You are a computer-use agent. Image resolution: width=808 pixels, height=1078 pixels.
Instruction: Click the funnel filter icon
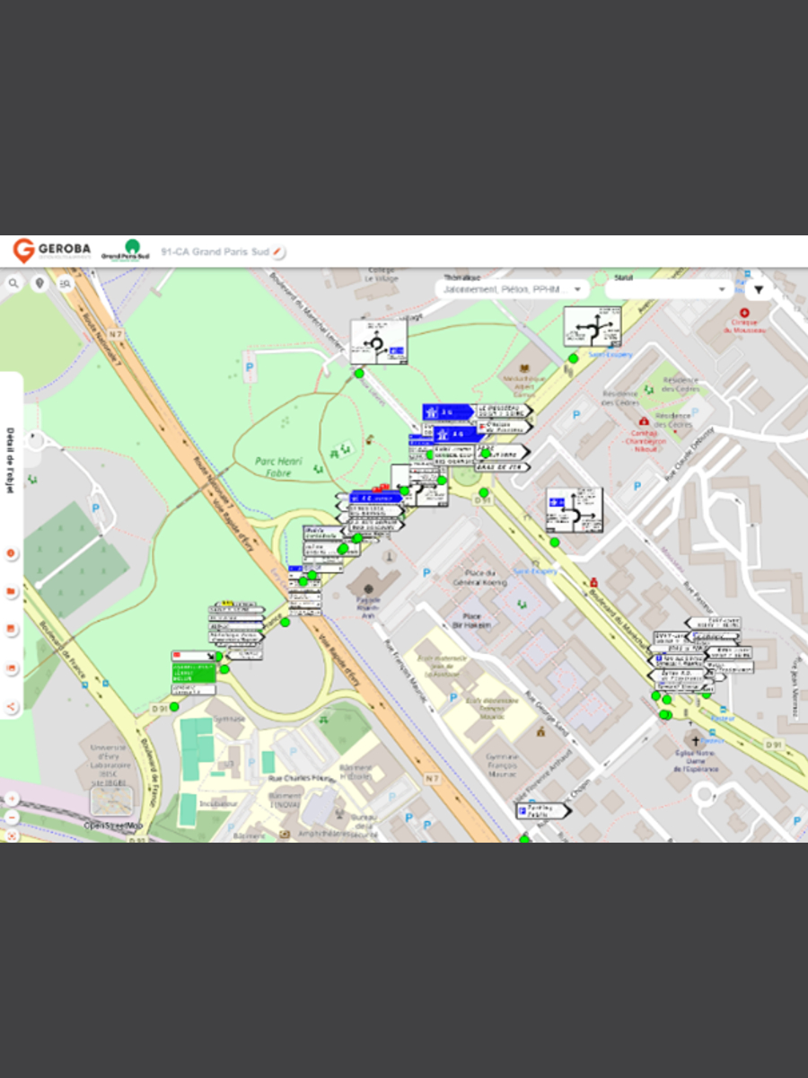point(759,289)
